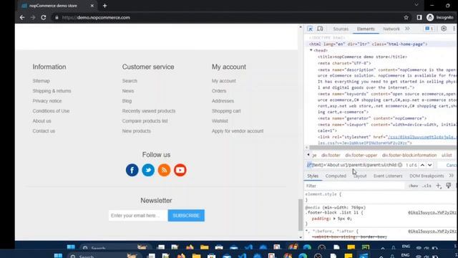Click the Facebook icon under Follow us

(132, 170)
